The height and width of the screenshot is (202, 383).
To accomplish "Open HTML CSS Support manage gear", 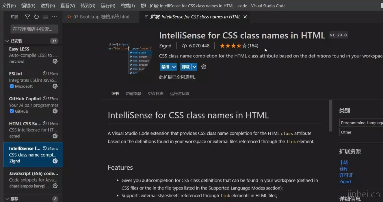I will (x=55, y=136).
